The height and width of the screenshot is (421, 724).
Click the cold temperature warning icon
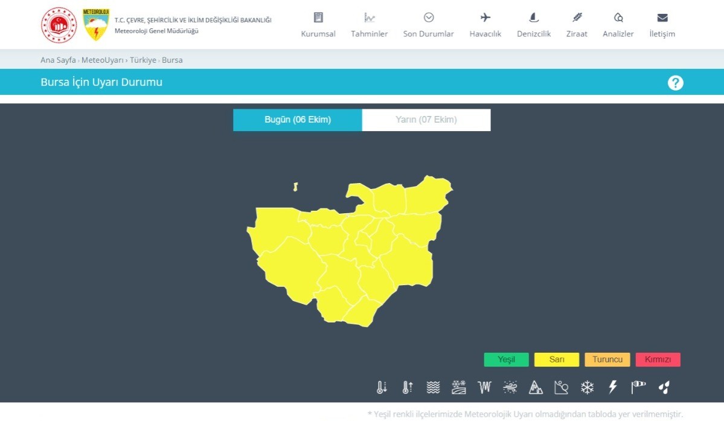coord(382,388)
